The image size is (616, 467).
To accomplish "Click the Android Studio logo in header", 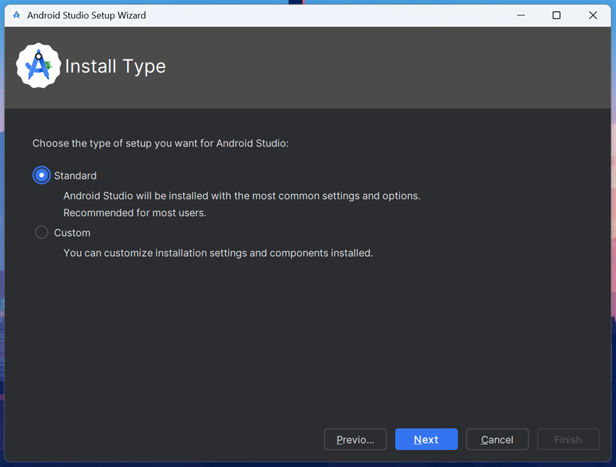I will (x=39, y=66).
